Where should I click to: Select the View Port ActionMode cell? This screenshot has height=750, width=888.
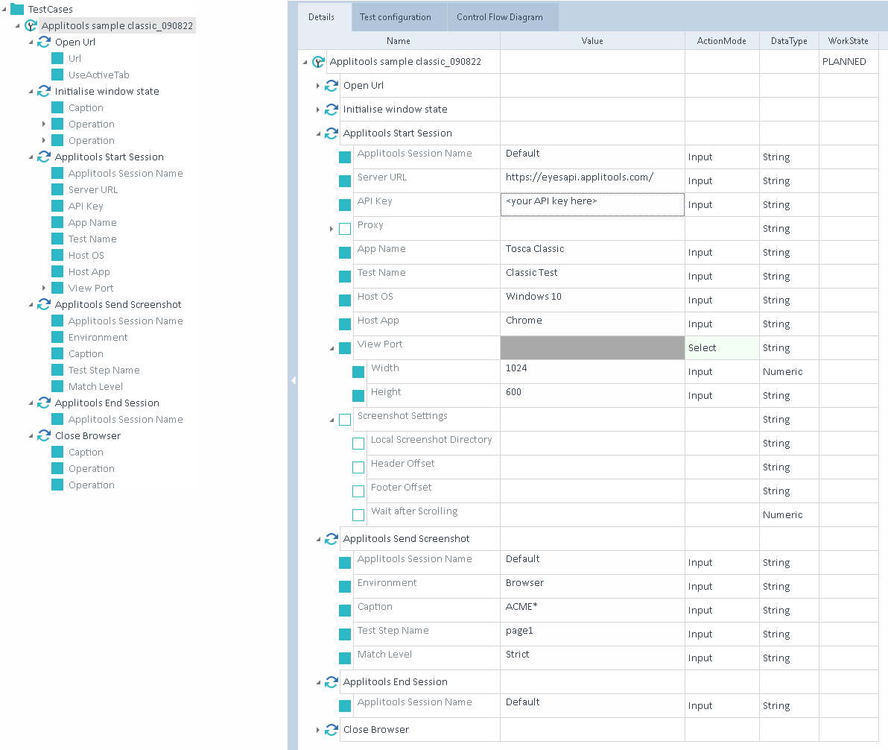721,348
